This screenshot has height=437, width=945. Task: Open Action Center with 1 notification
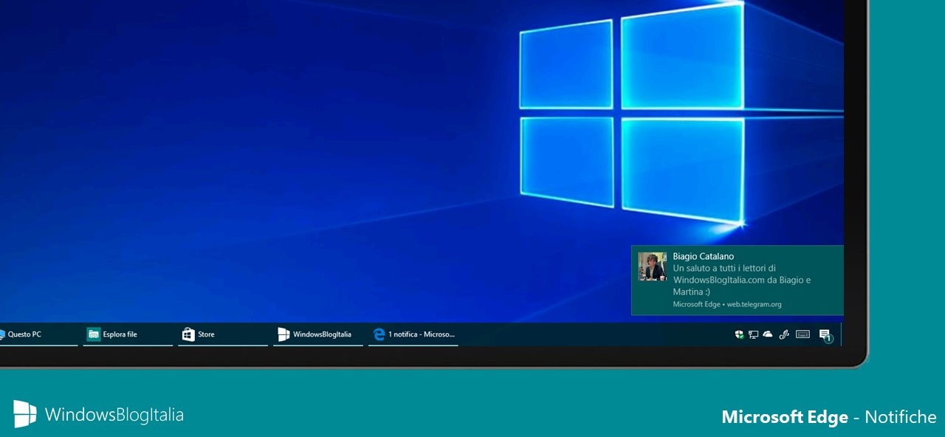point(825,335)
